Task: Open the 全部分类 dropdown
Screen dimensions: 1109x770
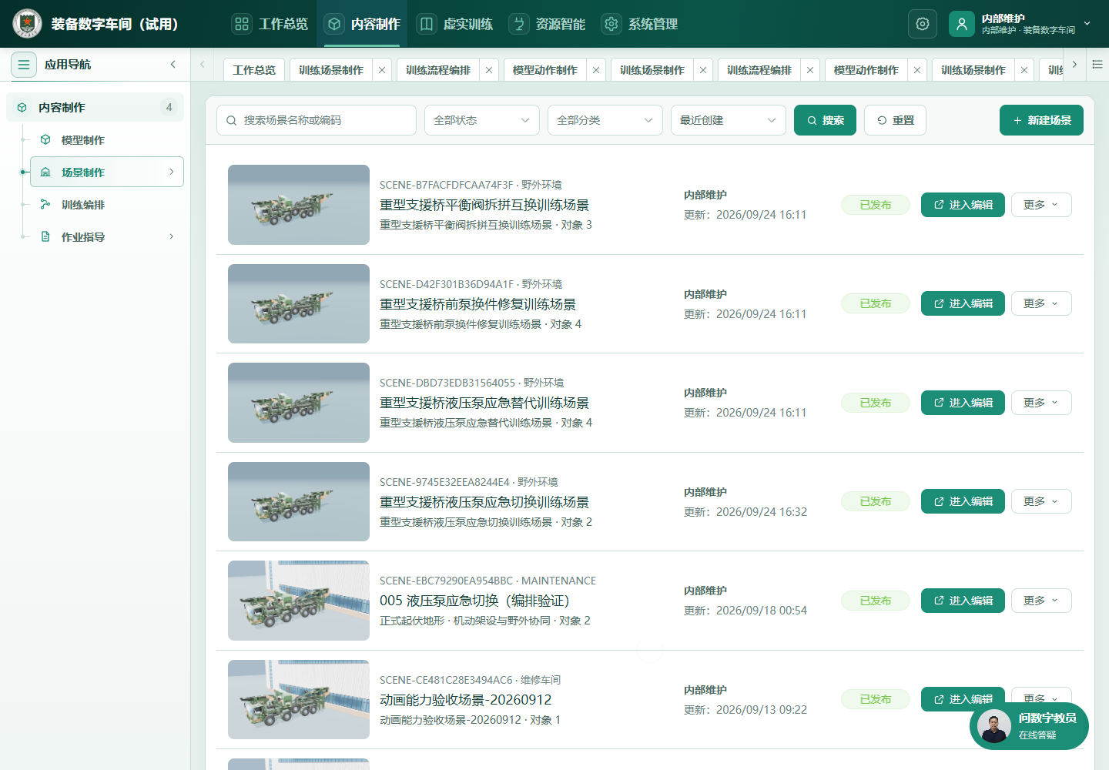Action: coord(605,120)
